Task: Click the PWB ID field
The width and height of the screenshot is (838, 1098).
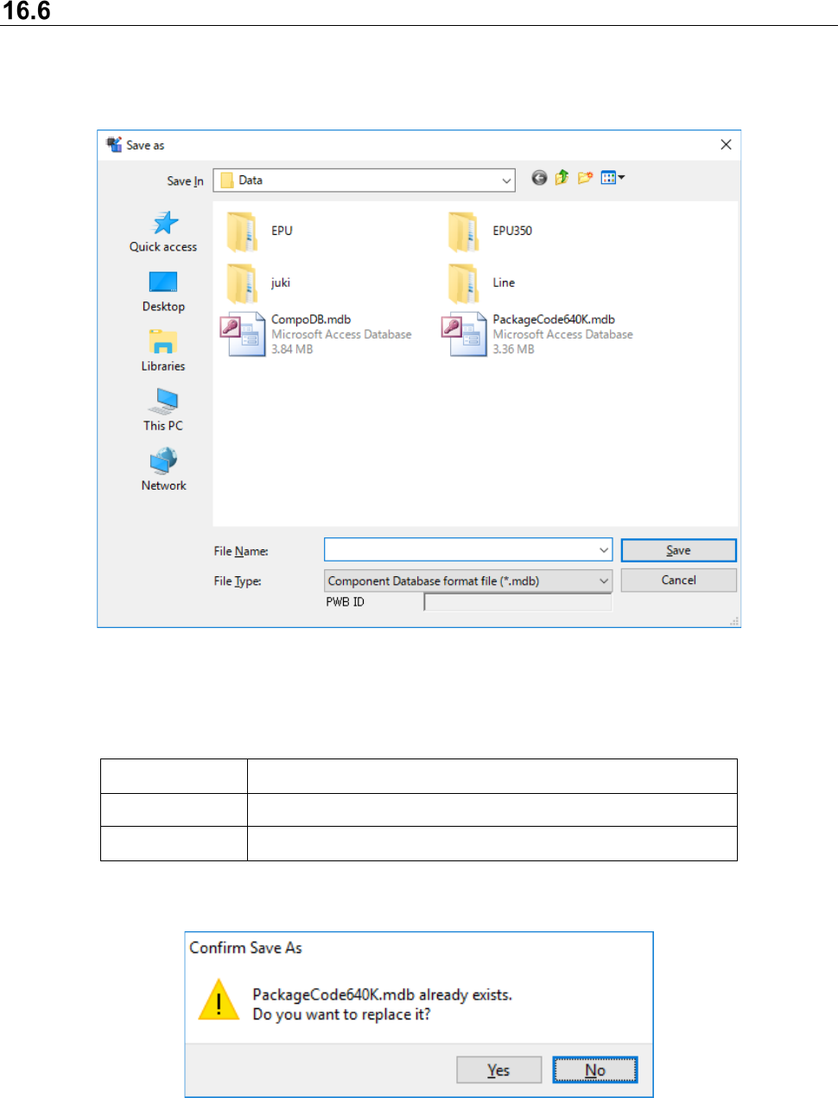Action: 517,602
